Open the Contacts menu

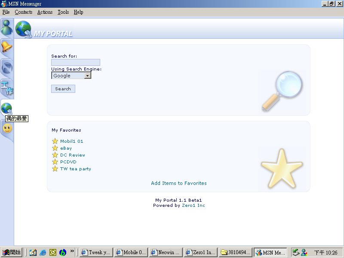point(24,12)
